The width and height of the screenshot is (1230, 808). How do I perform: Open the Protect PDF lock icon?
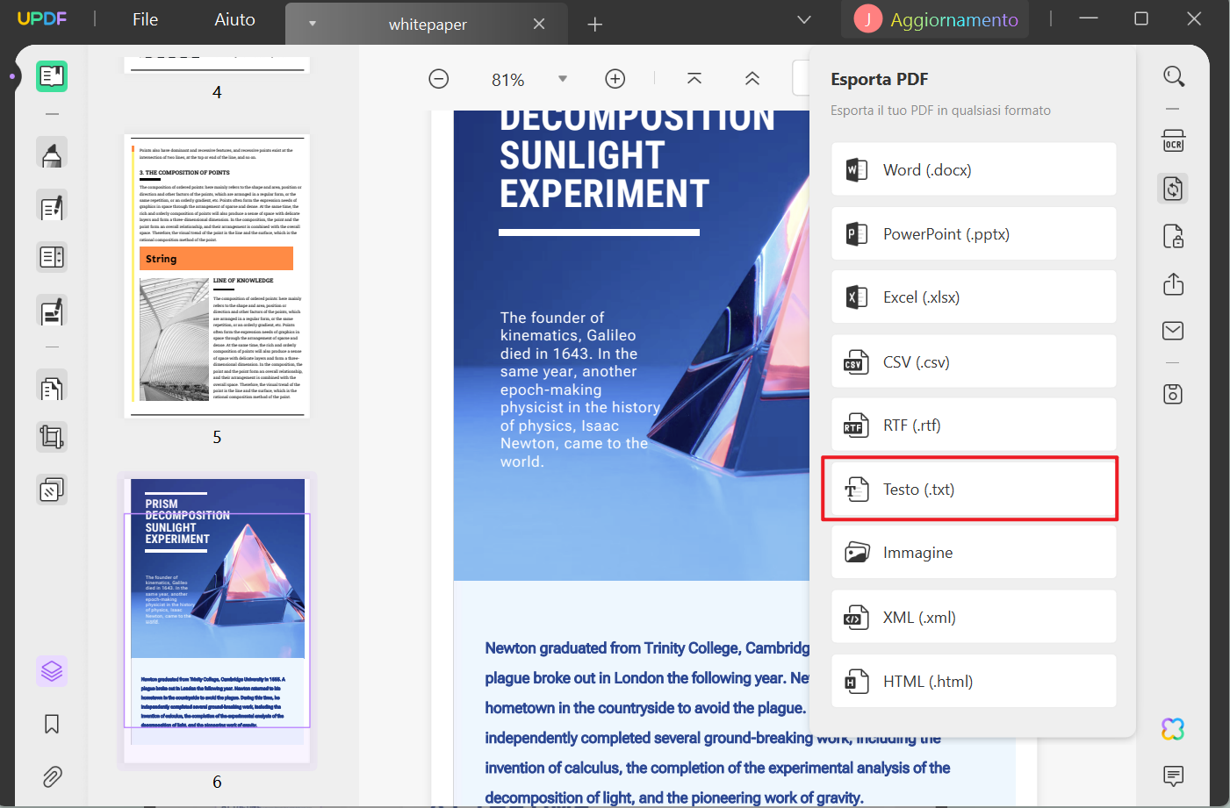click(x=1174, y=236)
